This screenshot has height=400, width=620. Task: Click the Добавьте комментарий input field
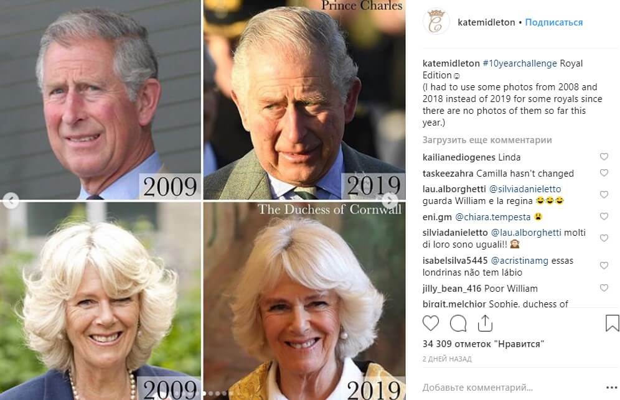510,388
